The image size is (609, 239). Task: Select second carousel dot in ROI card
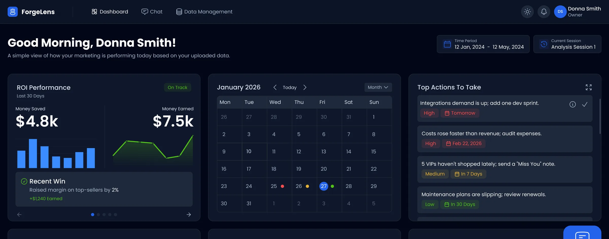coord(98,214)
